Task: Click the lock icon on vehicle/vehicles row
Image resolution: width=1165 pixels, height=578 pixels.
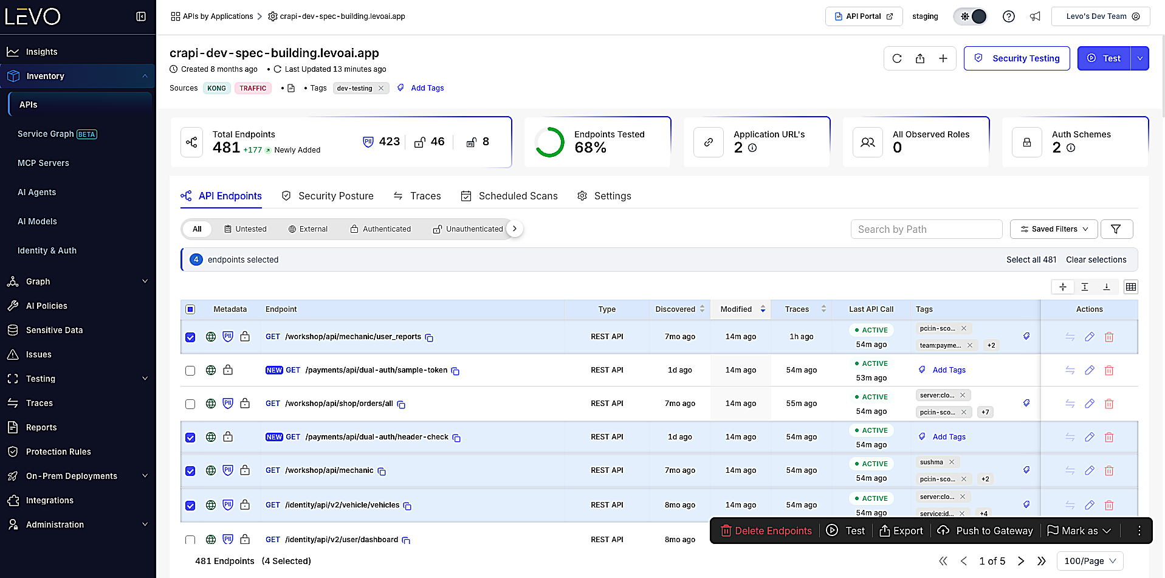Action: pos(245,504)
